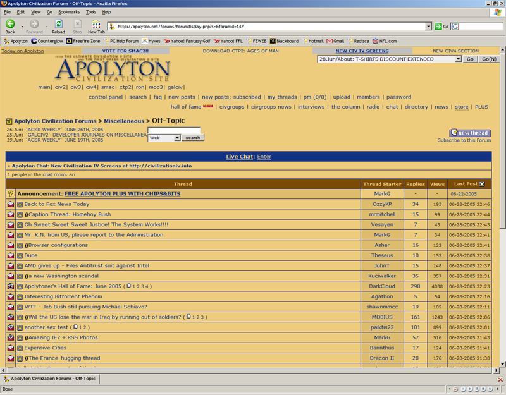Click the address bar URL field

pos(270,27)
